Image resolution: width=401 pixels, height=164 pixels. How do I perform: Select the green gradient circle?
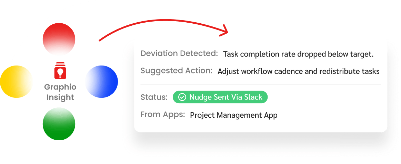click(59, 124)
